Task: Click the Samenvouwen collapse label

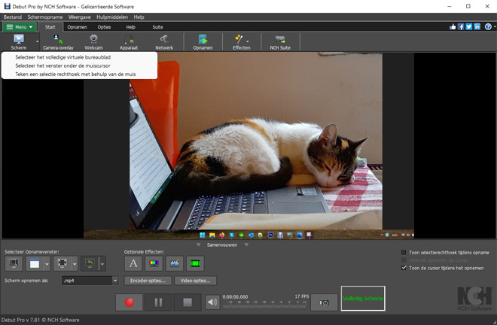Action: (x=222, y=245)
